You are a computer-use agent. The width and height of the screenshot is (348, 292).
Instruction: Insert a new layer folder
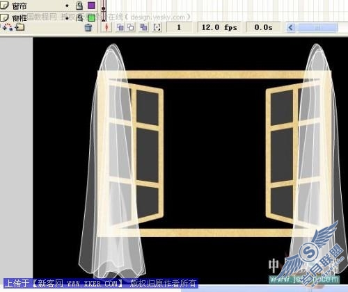tap(19, 27)
